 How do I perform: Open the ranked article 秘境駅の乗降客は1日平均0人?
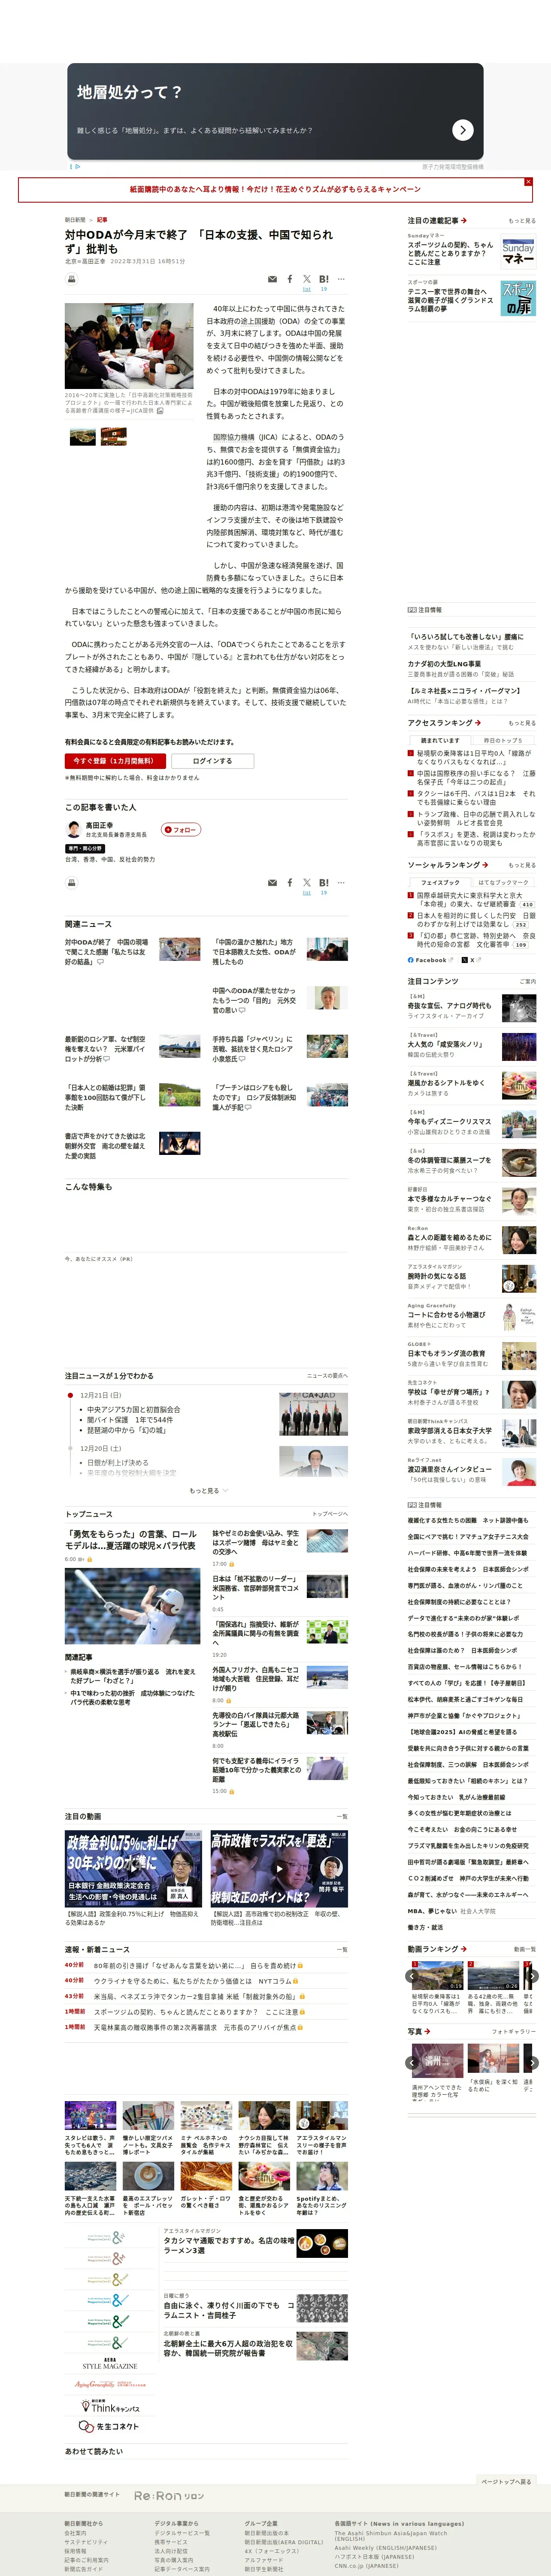[474, 758]
